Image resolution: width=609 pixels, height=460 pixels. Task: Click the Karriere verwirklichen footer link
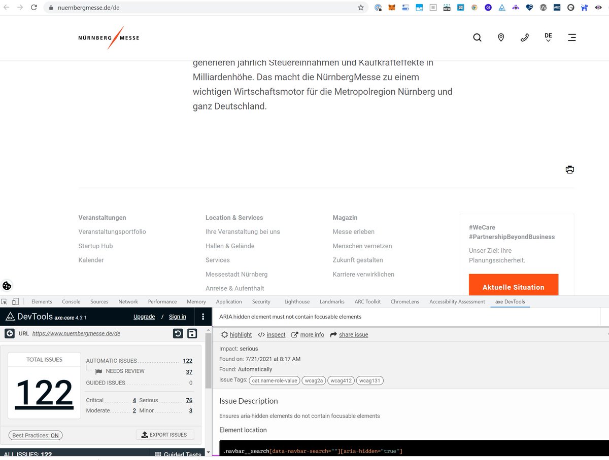click(x=363, y=274)
